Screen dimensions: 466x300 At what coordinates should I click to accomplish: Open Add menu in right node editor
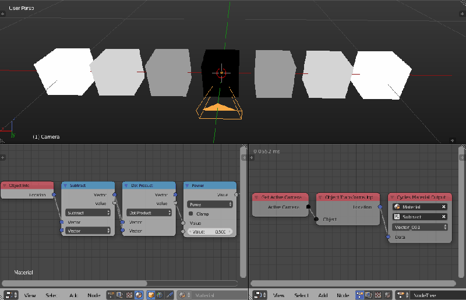pyautogui.click(x=323, y=295)
